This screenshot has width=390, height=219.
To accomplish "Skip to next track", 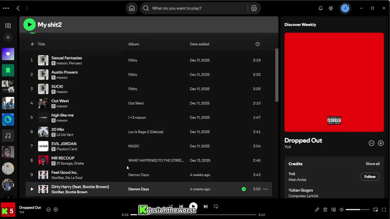I will click(206, 207).
